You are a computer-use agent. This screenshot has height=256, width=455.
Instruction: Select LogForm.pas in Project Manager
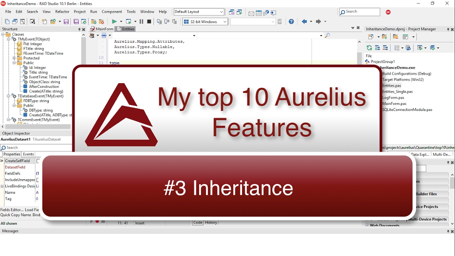point(393,98)
